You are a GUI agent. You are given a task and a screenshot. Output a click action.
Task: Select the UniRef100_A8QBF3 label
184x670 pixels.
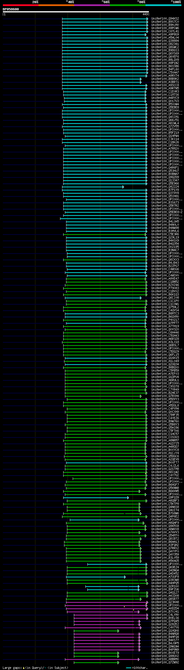click(165, 500)
